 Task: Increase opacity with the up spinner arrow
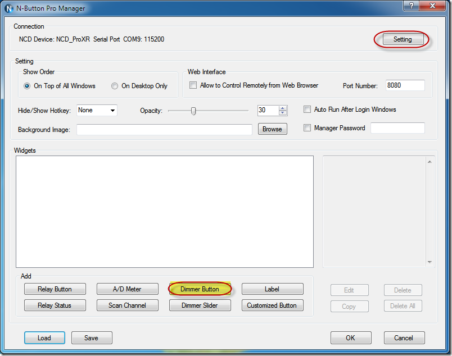pos(283,108)
